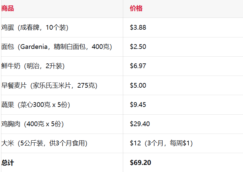This screenshot has height=172, width=243.
Task: Click the 商品 column header
Action: click(x=8, y=8)
